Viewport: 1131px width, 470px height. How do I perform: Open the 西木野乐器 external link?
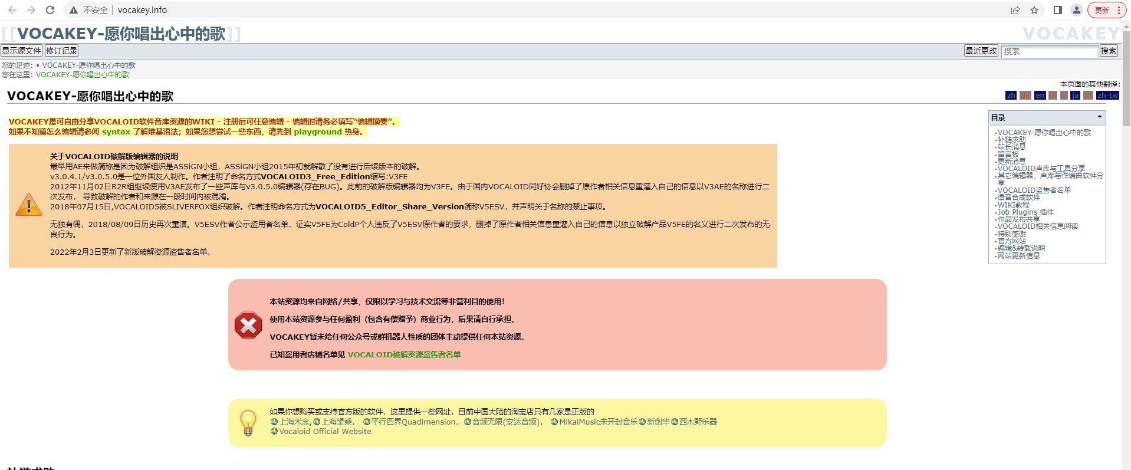[694, 422]
